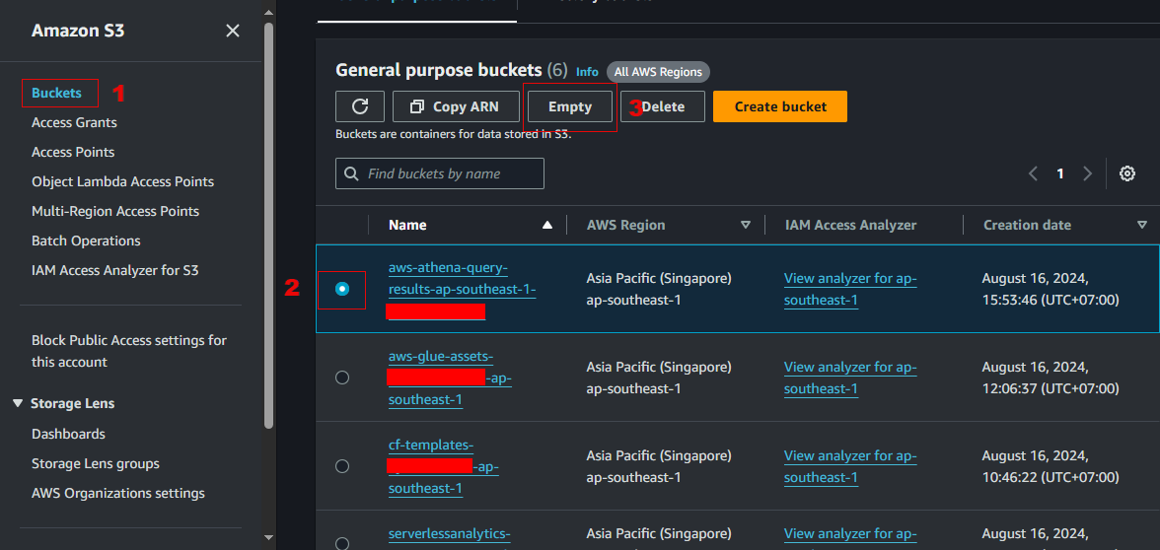This screenshot has height=550, width=1160.
Task: Click the orange Create bucket button
Action: coord(779,106)
